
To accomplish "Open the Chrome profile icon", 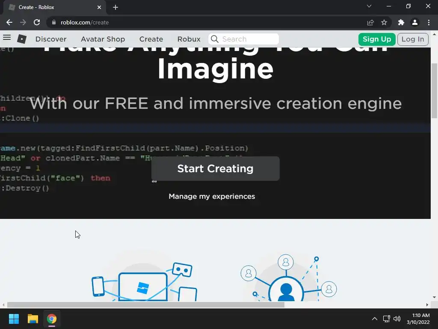I will [x=415, y=22].
